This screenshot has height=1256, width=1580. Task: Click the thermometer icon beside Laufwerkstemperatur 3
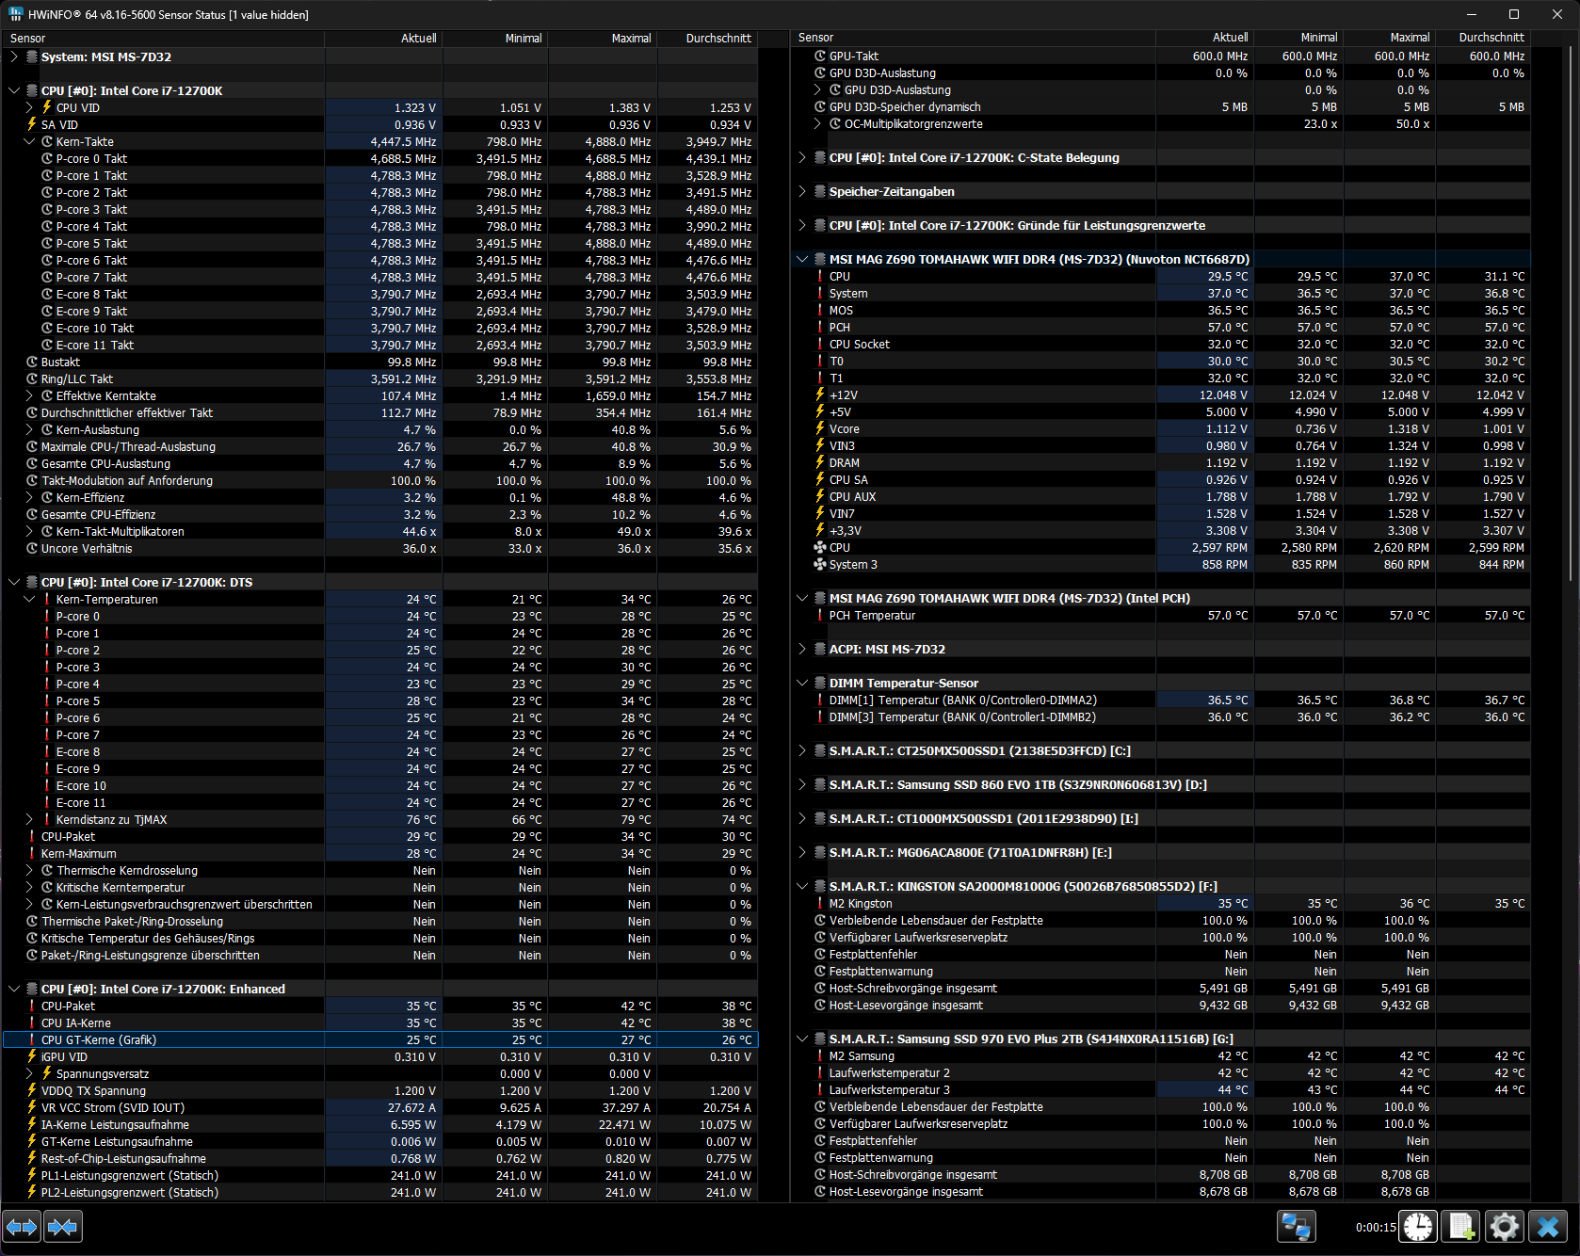click(820, 1090)
